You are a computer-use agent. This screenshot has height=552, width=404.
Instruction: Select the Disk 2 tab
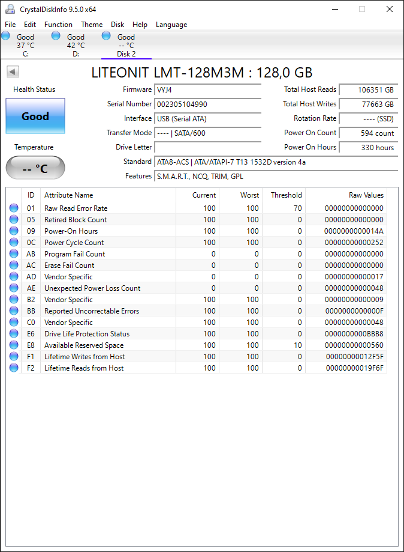click(126, 45)
